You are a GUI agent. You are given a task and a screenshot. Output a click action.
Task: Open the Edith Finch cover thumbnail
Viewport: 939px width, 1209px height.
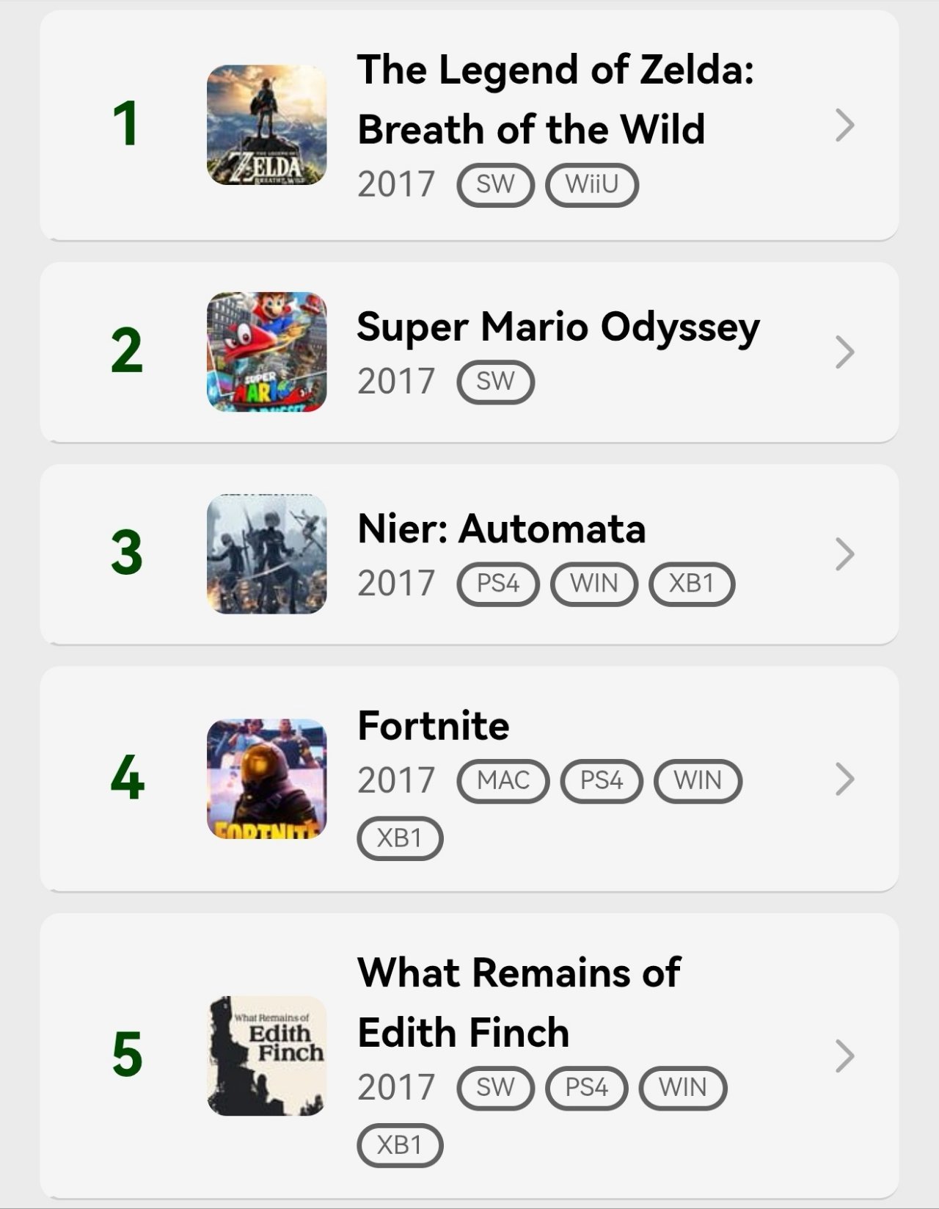coord(266,1056)
